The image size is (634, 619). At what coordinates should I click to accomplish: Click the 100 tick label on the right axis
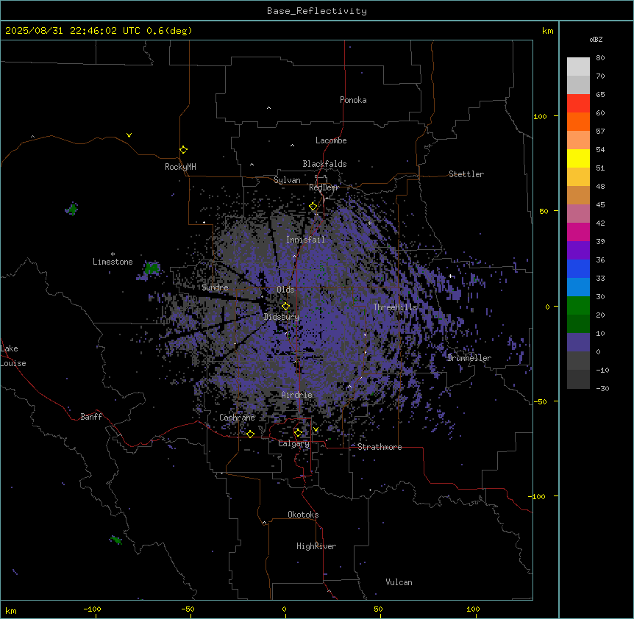pos(540,117)
